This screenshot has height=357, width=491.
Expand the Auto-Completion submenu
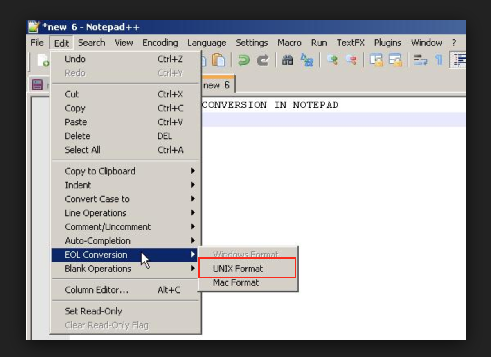pyautogui.click(x=125, y=241)
